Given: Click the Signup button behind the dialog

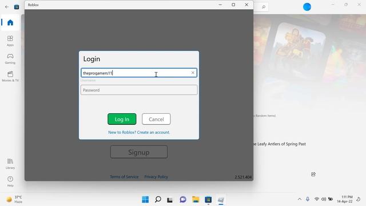Looking at the screenshot, I should click(x=139, y=152).
